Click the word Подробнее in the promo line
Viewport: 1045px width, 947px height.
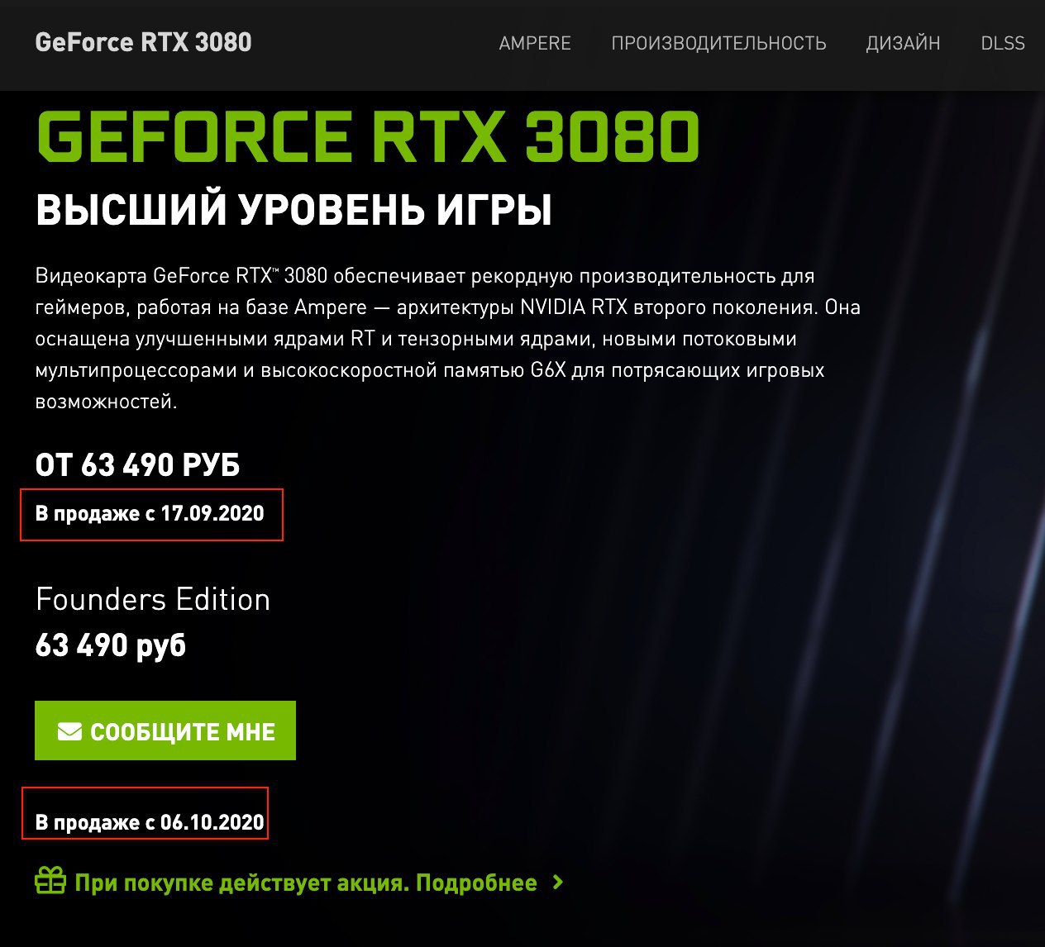click(x=476, y=883)
